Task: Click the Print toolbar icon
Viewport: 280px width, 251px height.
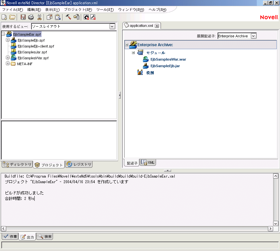Action: tap(31, 17)
